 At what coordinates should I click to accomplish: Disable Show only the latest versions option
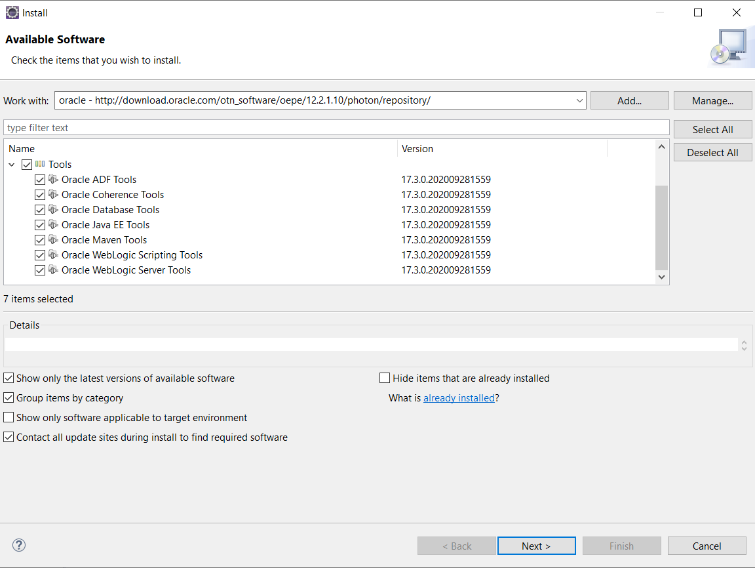coord(9,378)
